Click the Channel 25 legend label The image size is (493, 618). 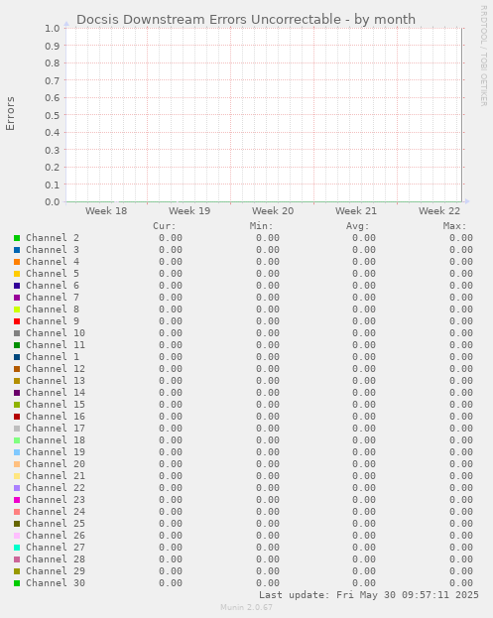(x=56, y=524)
